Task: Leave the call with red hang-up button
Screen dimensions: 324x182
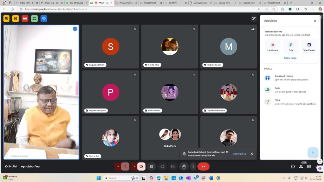Action: click(x=203, y=167)
